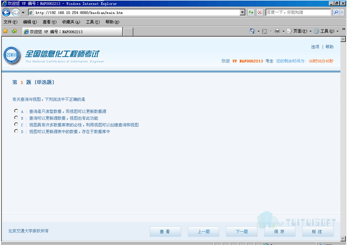Click the browser Back arrow button
The height and width of the screenshot is (245, 347).
pyautogui.click(x=6, y=12)
